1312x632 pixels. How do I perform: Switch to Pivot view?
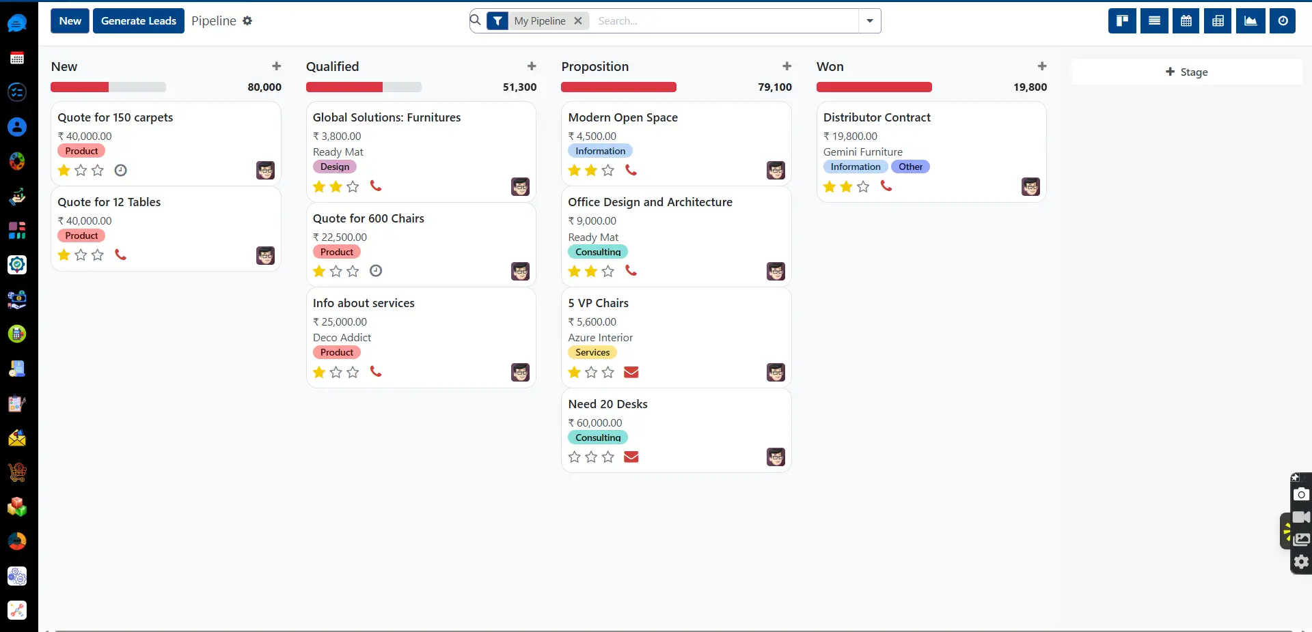coord(1217,20)
